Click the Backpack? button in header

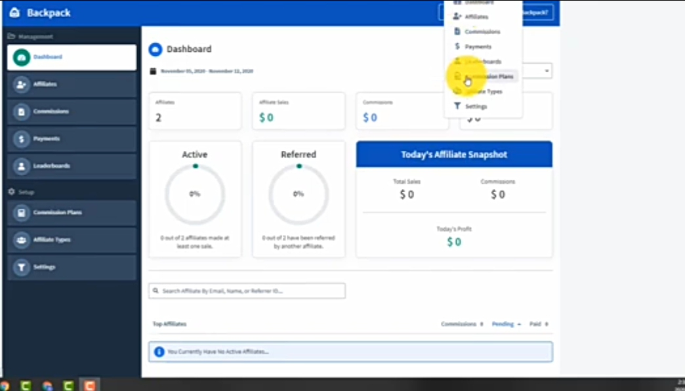[x=538, y=12]
